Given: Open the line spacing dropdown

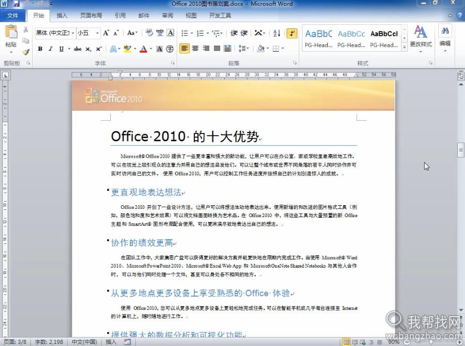Looking at the screenshot, I should pos(244,48).
